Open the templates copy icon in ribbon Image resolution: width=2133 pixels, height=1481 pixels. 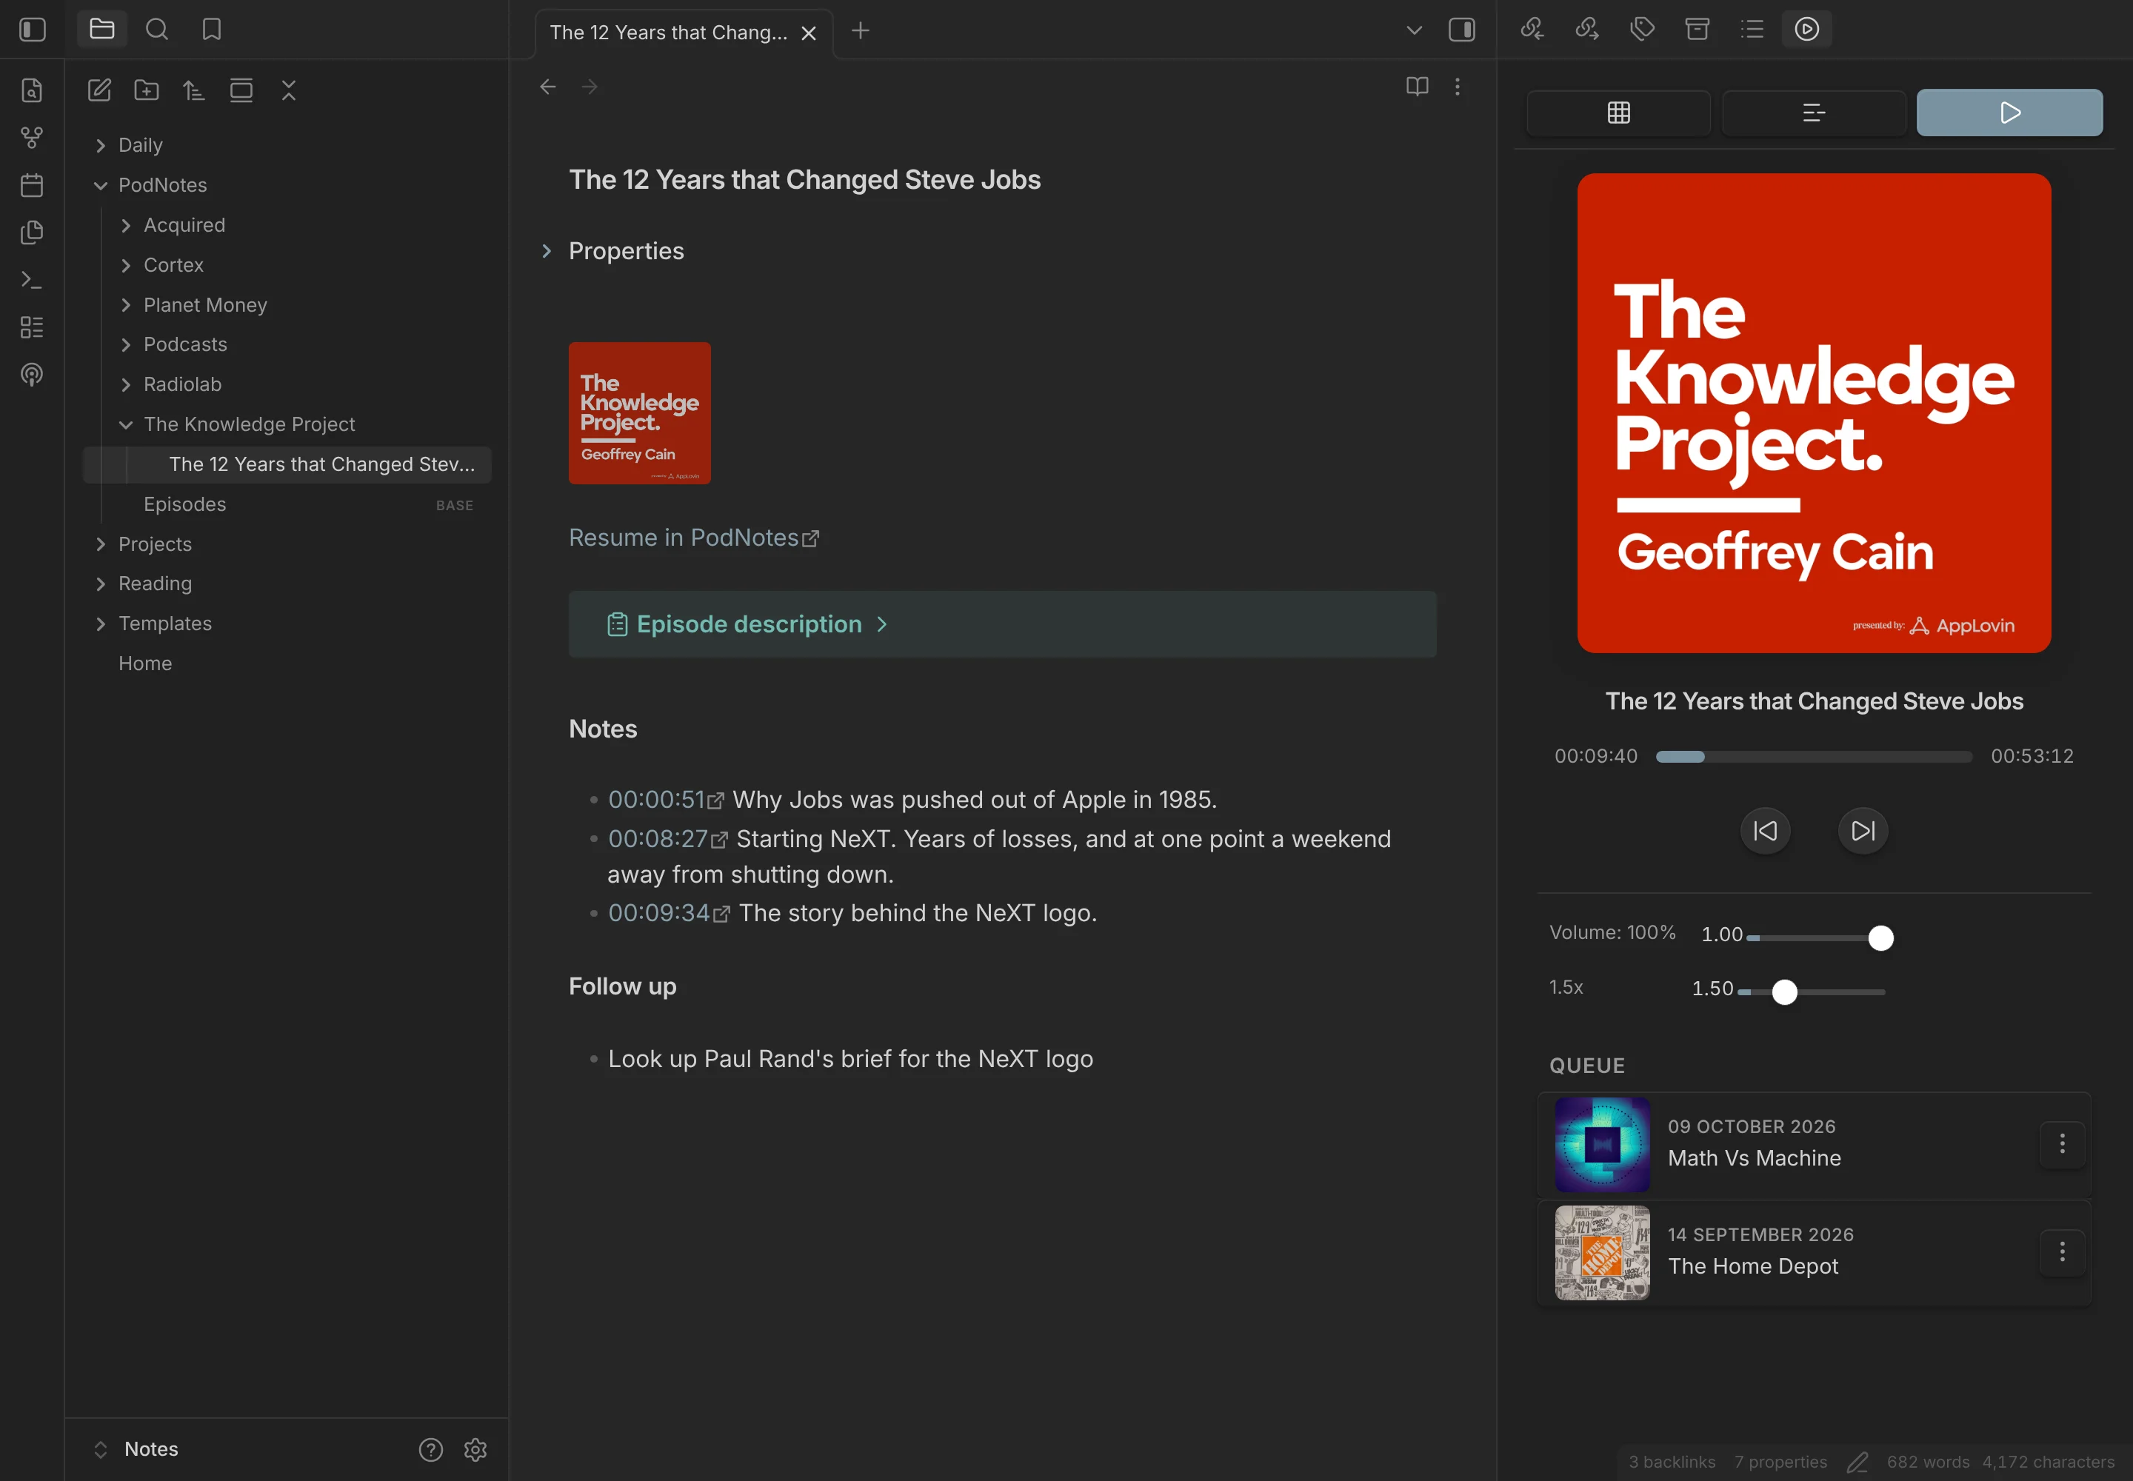pos(32,232)
